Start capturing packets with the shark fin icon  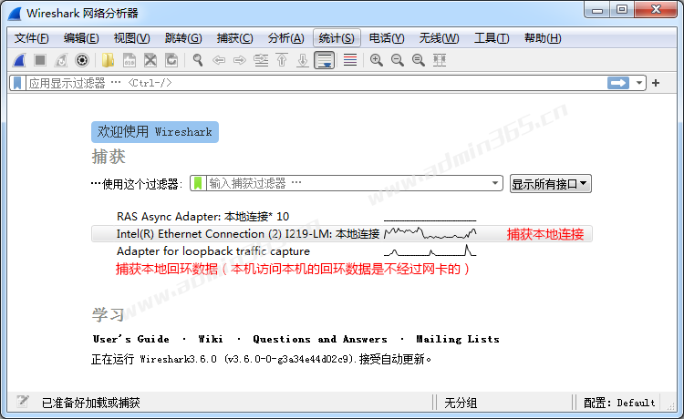click(19, 60)
